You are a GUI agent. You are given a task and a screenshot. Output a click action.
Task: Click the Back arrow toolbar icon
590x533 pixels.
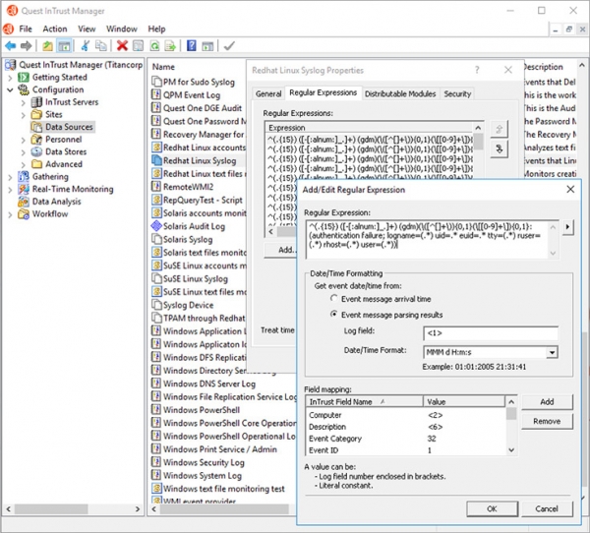point(10,45)
